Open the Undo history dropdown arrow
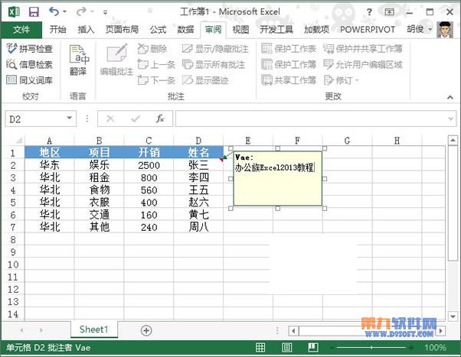This screenshot has height=357, width=461. [x=64, y=11]
